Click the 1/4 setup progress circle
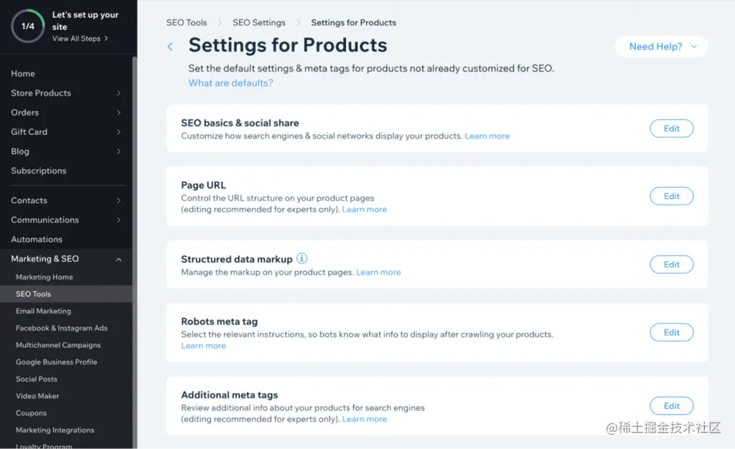 point(28,27)
